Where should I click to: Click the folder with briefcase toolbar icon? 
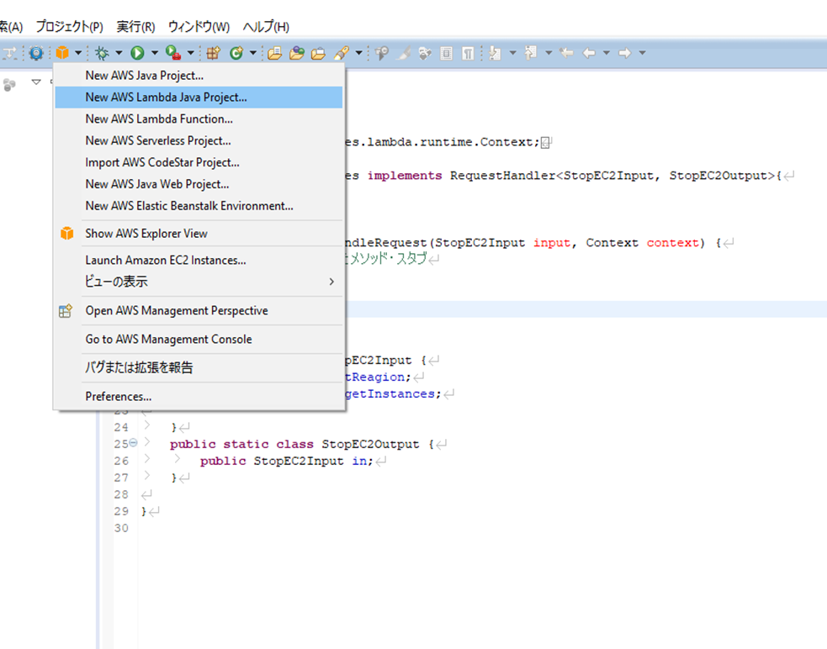[x=318, y=53]
